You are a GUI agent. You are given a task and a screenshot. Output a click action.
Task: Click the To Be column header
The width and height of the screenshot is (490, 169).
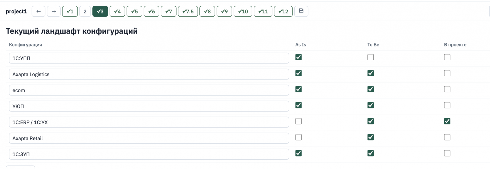tap(373, 45)
